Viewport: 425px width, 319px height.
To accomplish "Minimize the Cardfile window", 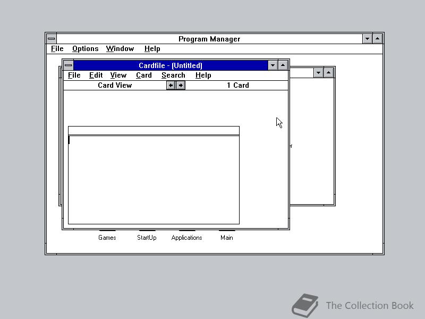I will 273,65.
